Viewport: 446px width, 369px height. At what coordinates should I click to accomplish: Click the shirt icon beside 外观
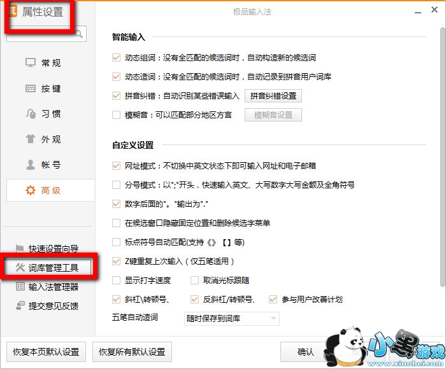[31, 139]
